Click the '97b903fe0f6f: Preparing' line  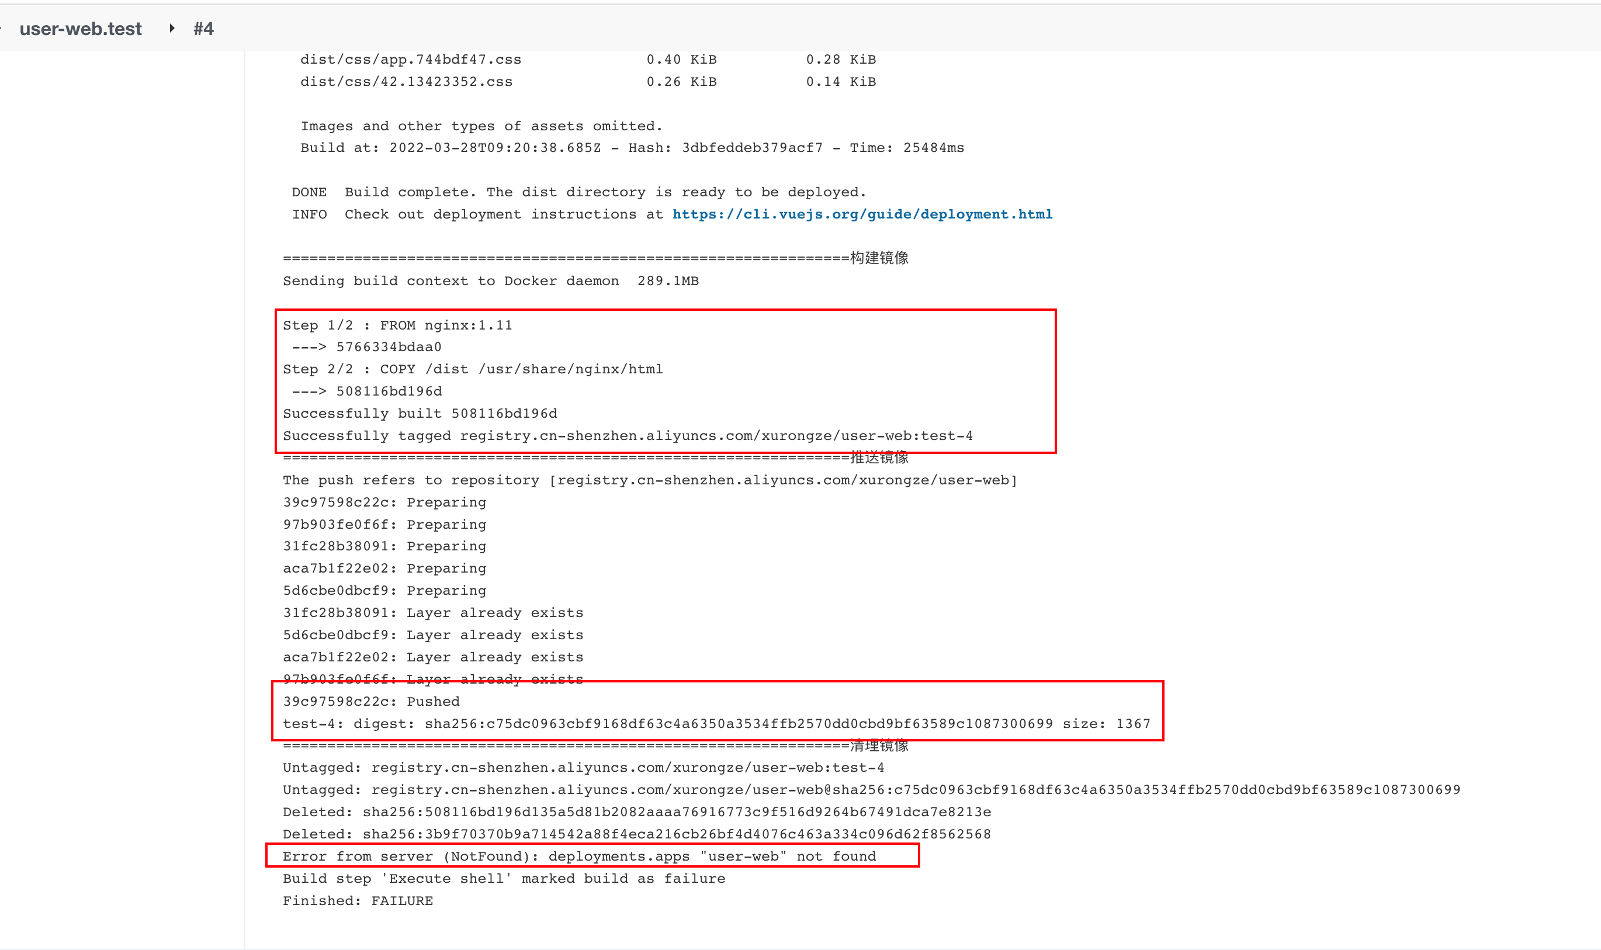click(384, 524)
